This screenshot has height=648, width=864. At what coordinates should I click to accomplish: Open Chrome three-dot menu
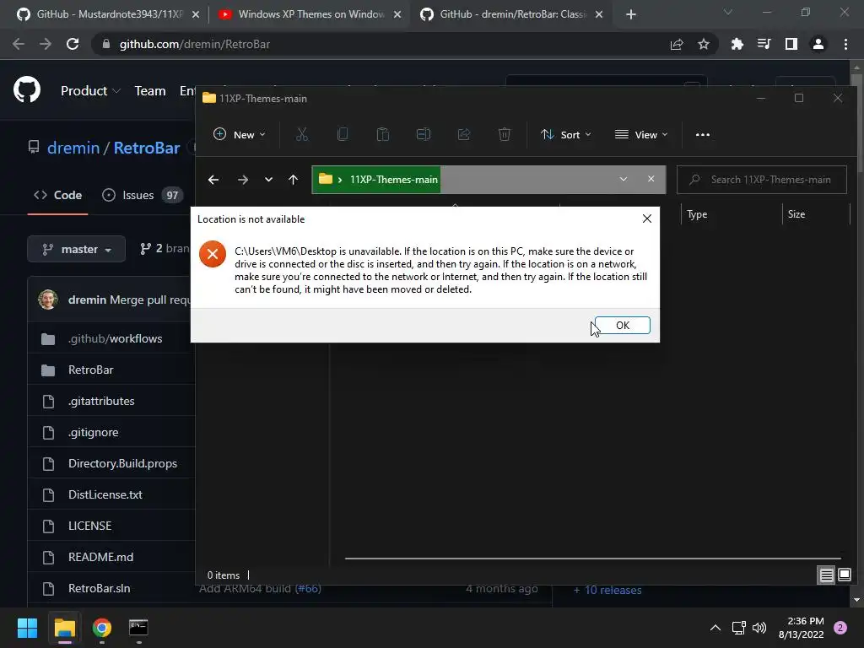tap(845, 44)
